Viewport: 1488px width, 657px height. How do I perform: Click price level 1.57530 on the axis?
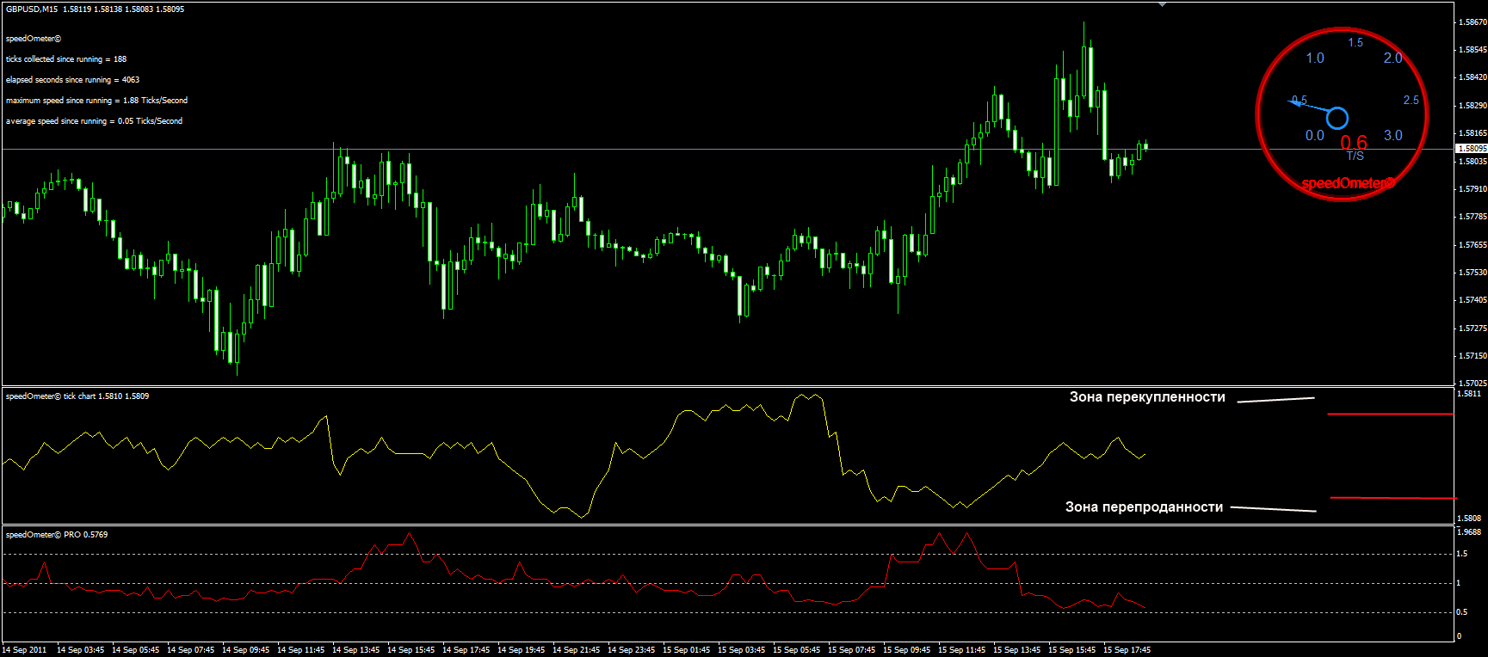(x=1473, y=273)
